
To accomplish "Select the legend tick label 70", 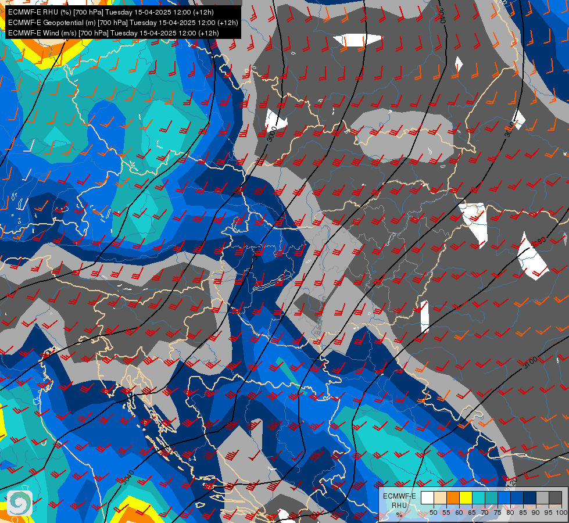I will click(485, 513).
